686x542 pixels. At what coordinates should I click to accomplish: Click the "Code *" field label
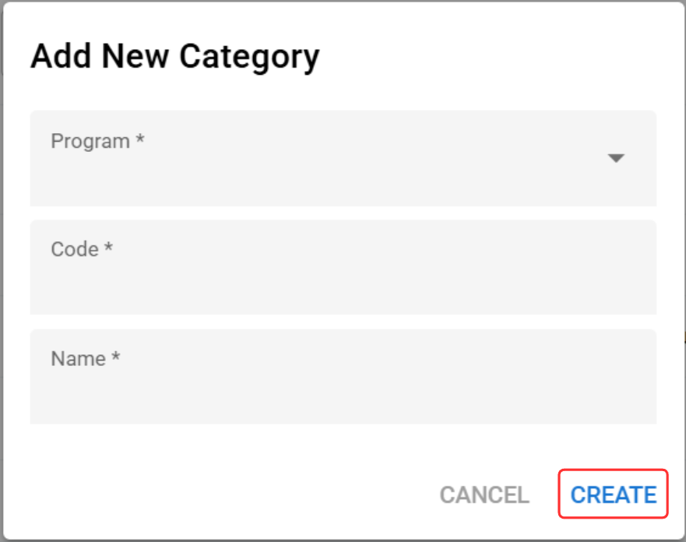(x=75, y=249)
